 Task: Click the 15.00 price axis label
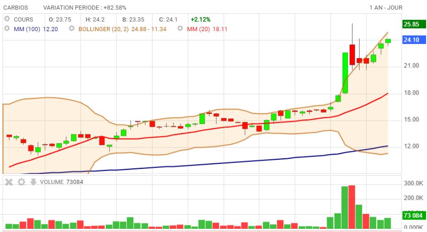(x=411, y=119)
